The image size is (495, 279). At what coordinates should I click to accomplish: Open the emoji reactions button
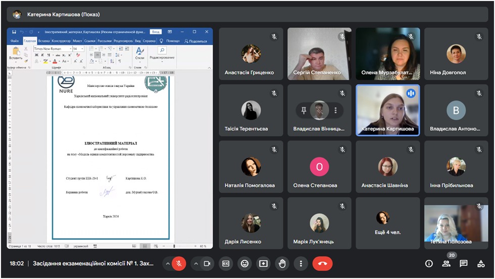point(245,263)
